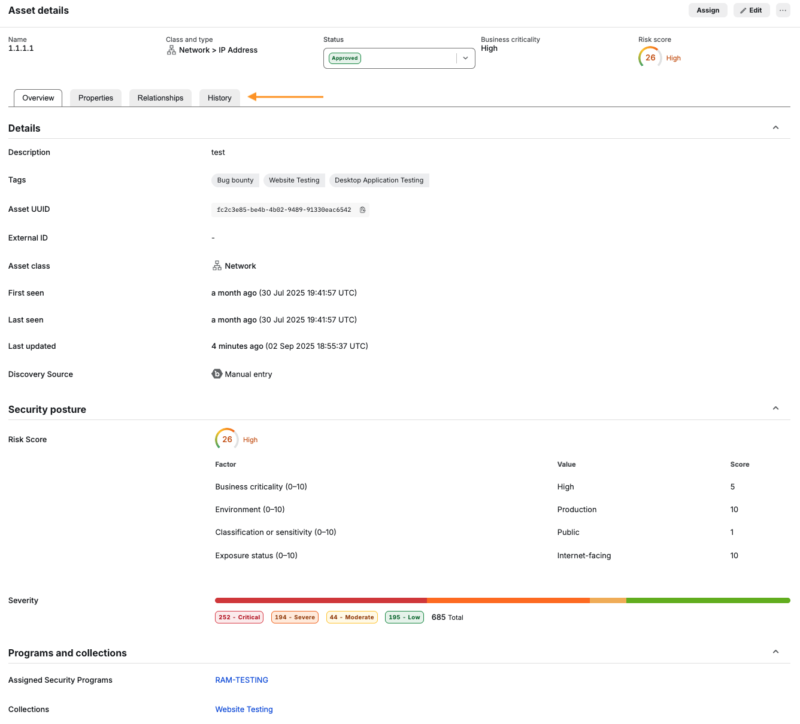Click the Desktop Application Testing tag
800x724 pixels.
tap(379, 180)
